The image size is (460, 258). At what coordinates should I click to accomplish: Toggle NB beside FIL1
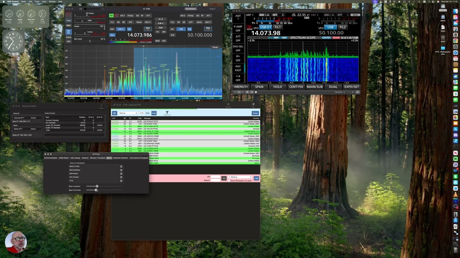coord(118,22)
